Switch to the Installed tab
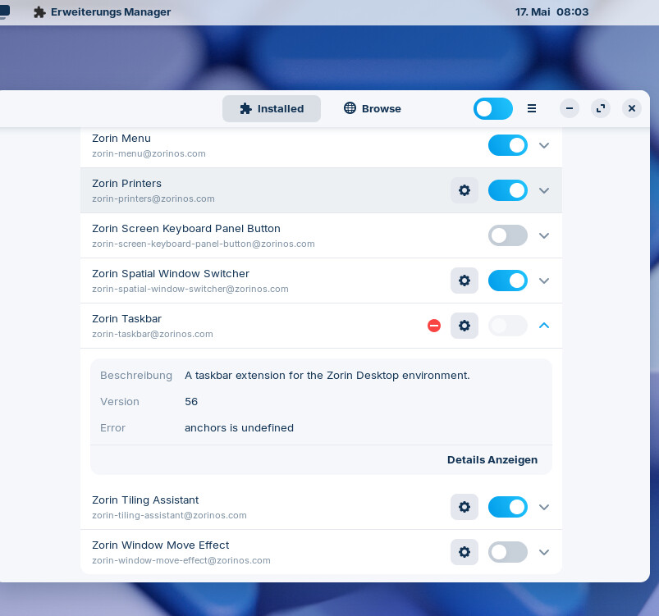The image size is (659, 616). point(272,109)
